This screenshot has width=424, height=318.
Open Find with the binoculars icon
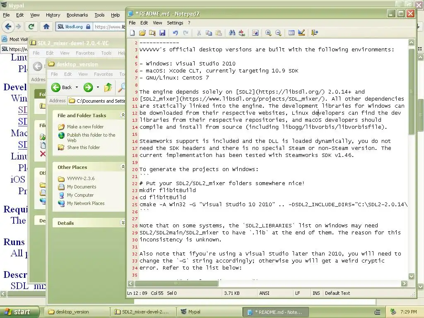coord(232,33)
